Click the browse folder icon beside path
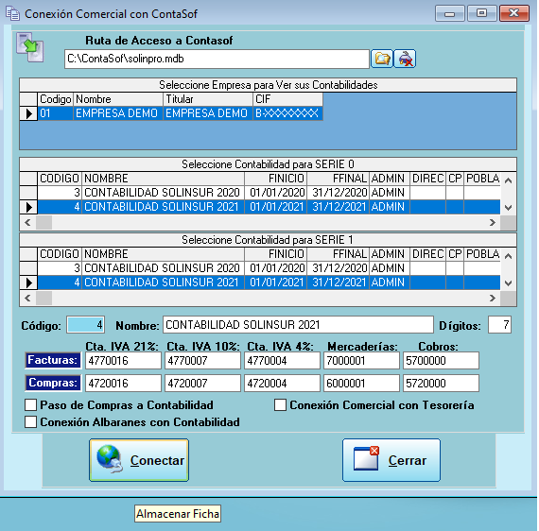The height and width of the screenshot is (531, 539). pyautogui.click(x=382, y=59)
